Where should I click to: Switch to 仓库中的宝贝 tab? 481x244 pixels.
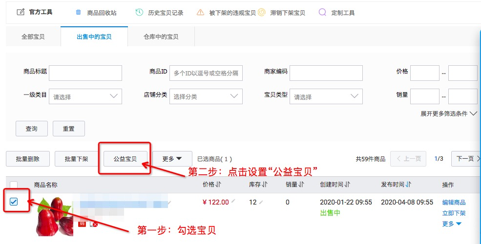[x=161, y=37]
